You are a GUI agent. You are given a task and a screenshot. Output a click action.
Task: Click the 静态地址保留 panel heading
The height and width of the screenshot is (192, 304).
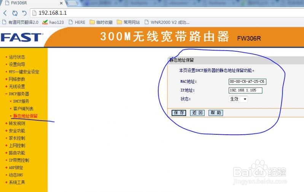181,60
